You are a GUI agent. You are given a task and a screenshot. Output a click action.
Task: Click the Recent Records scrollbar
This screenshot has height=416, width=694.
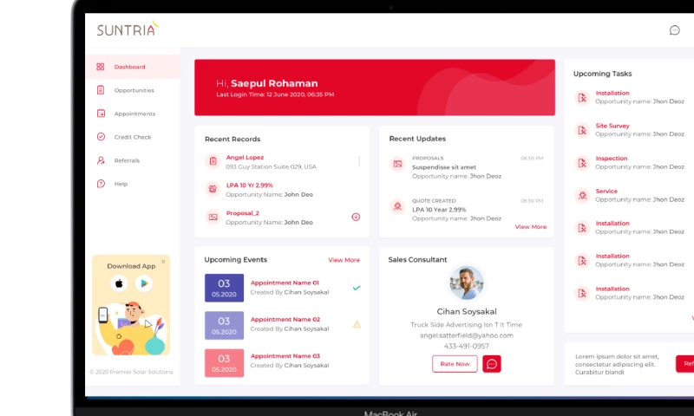pos(359,161)
